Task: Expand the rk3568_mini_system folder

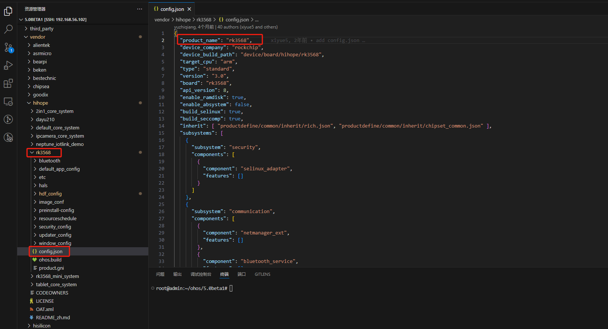Action: point(32,276)
